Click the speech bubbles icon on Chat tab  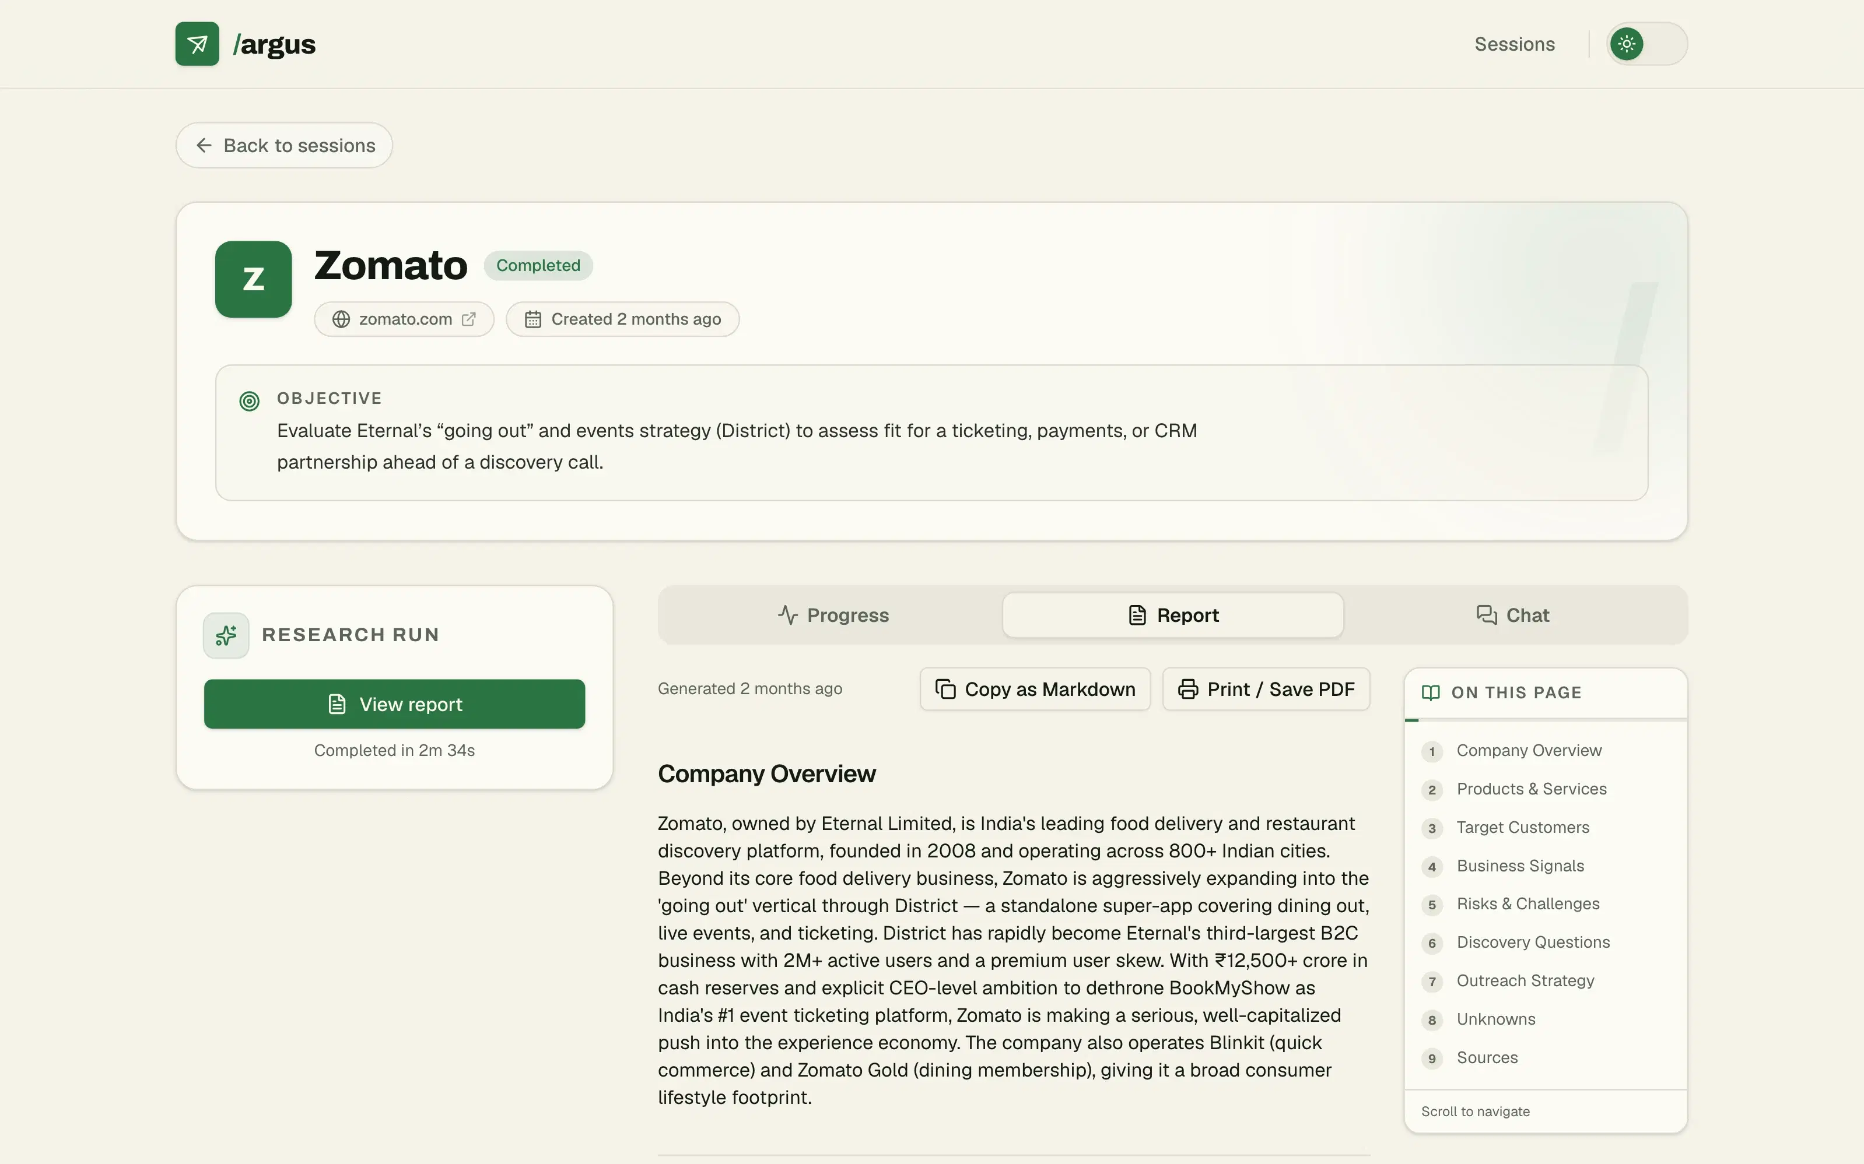point(1487,614)
